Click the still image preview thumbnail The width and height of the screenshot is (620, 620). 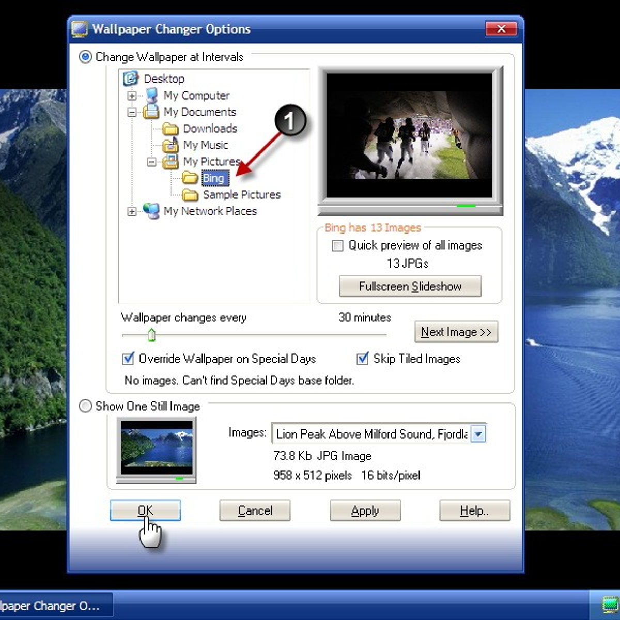157,448
